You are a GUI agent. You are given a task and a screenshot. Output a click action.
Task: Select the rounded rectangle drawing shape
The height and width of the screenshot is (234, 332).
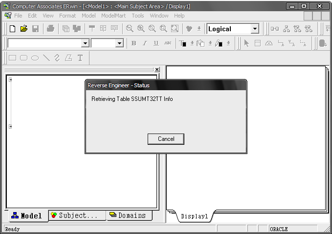point(23,58)
